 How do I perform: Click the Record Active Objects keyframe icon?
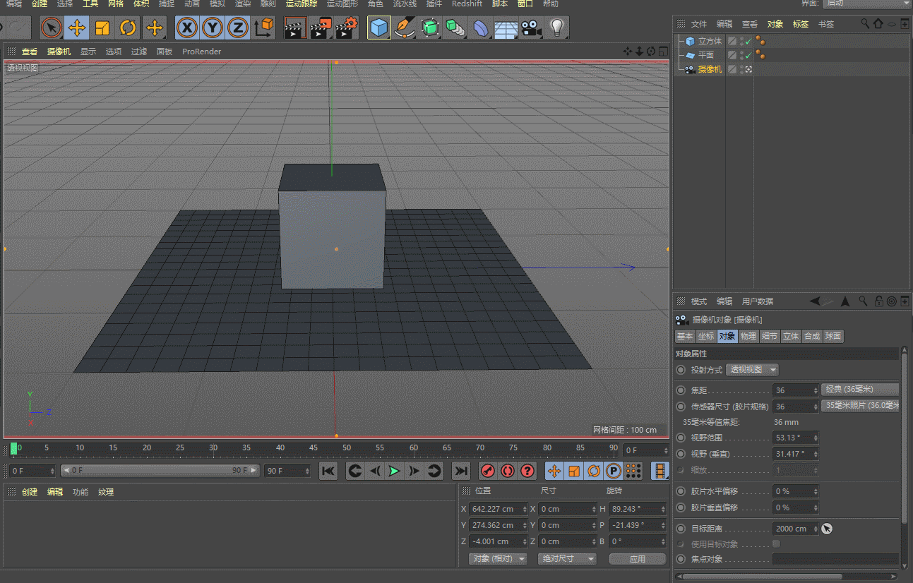(487, 471)
